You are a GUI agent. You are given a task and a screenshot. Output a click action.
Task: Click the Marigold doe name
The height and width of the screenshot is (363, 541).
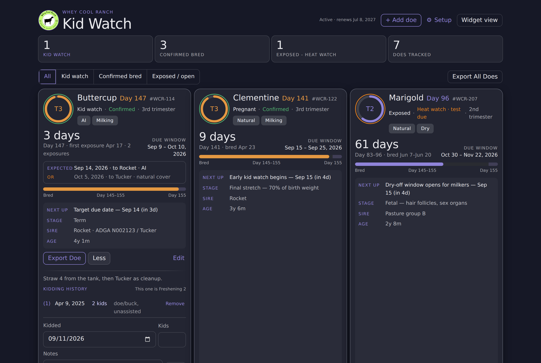tap(406, 98)
